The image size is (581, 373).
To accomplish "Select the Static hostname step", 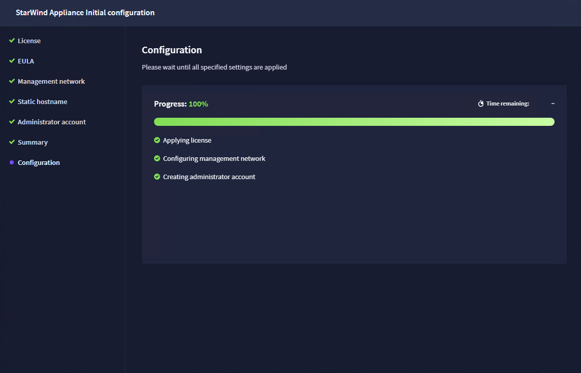I will click(43, 102).
